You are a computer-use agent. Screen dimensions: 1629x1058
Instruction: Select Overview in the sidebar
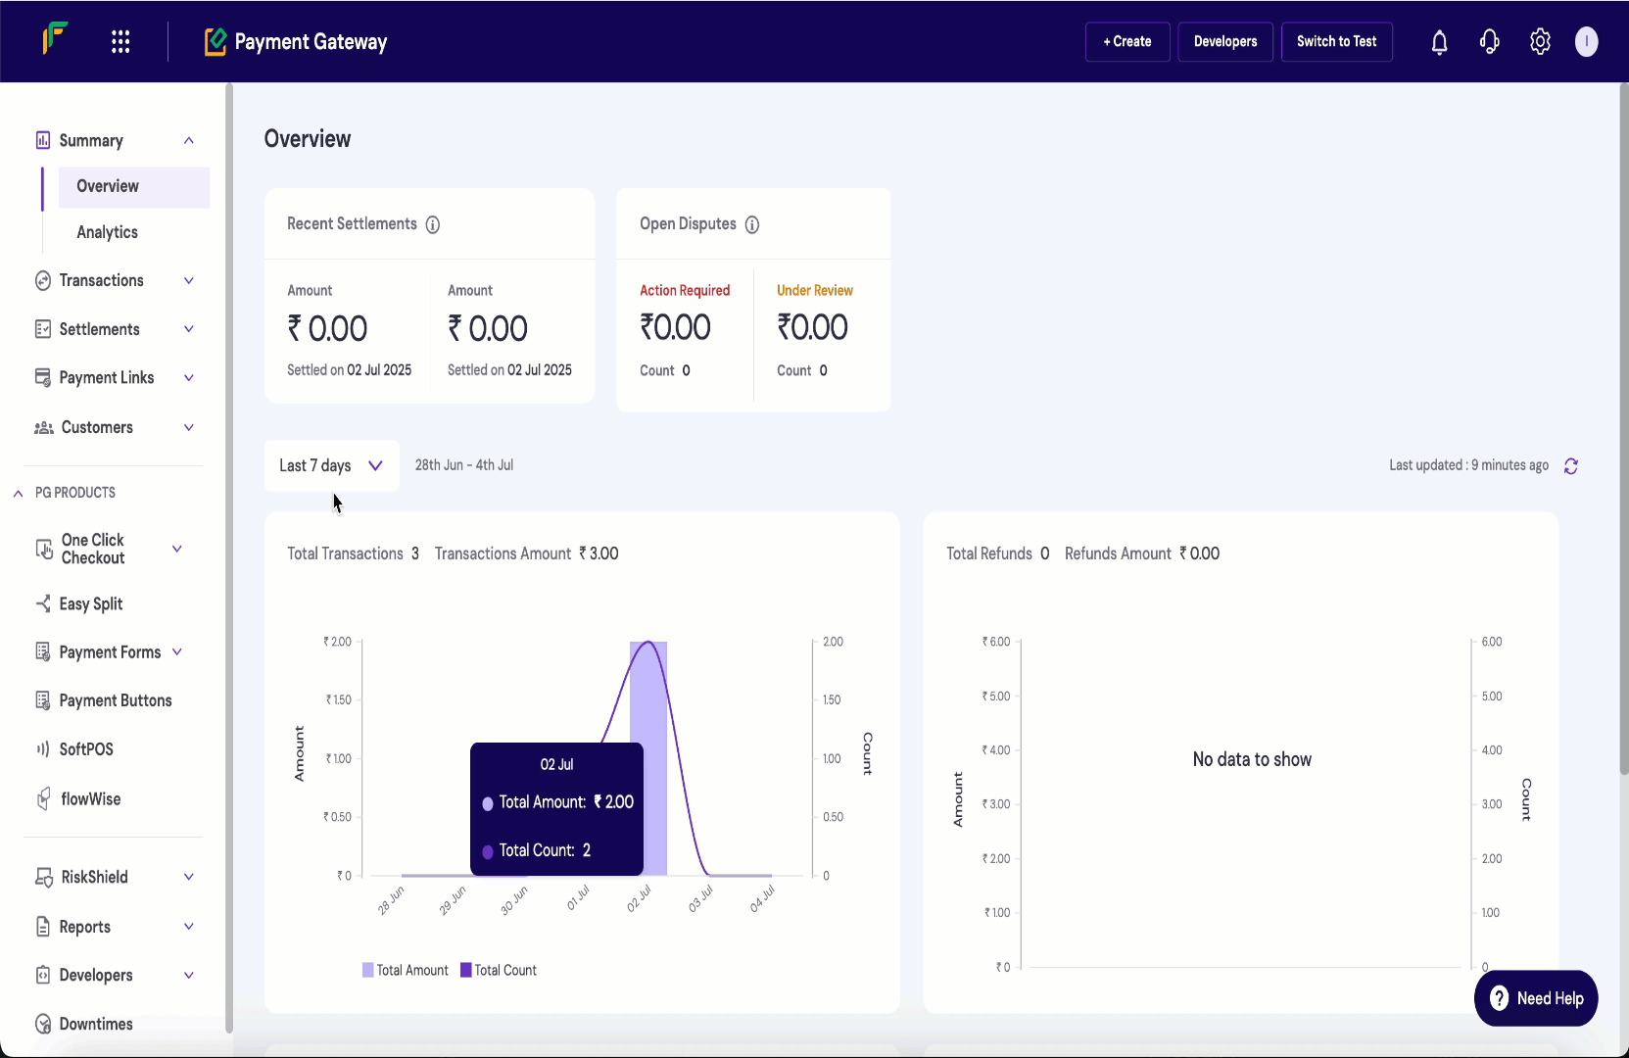tap(134, 186)
